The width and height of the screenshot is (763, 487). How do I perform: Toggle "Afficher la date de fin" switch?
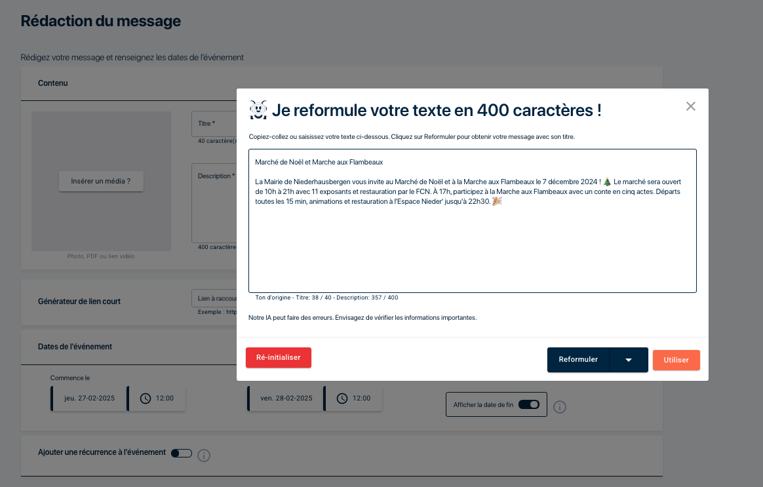pos(528,405)
